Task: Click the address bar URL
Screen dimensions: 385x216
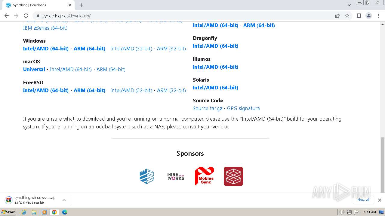Action: tap(66, 16)
